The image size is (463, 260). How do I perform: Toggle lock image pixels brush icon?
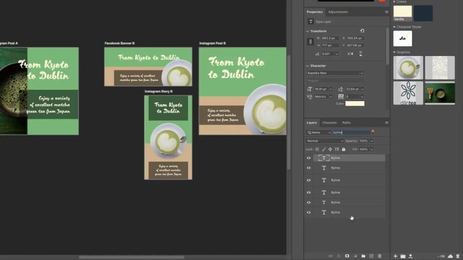click(x=324, y=150)
